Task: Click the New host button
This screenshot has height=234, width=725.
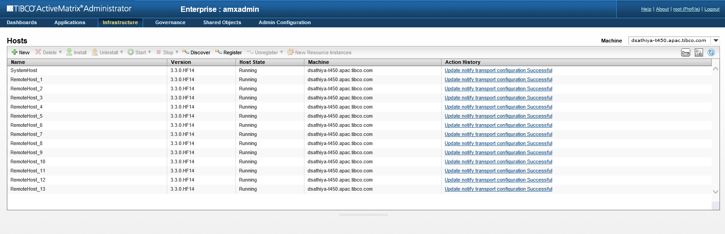Action: 21,52
